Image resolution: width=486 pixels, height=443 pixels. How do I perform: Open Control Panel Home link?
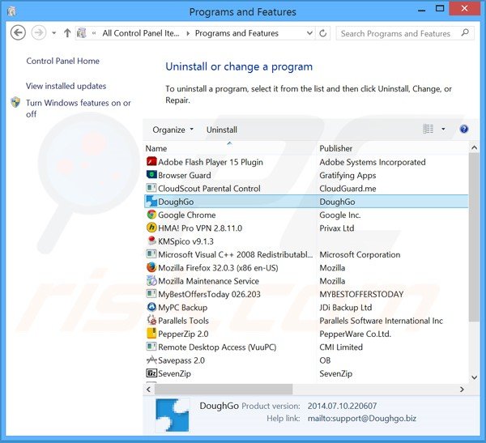(x=62, y=61)
